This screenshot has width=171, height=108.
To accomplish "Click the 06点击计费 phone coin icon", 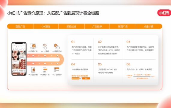I will click(33, 70).
